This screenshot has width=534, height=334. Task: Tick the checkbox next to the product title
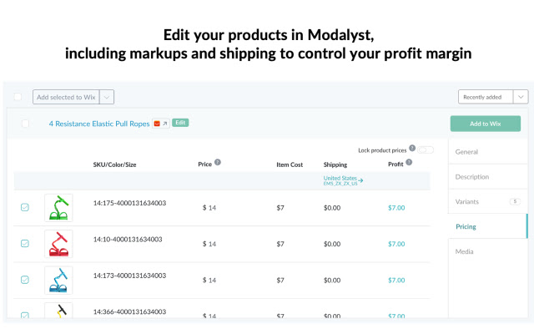[x=25, y=124]
